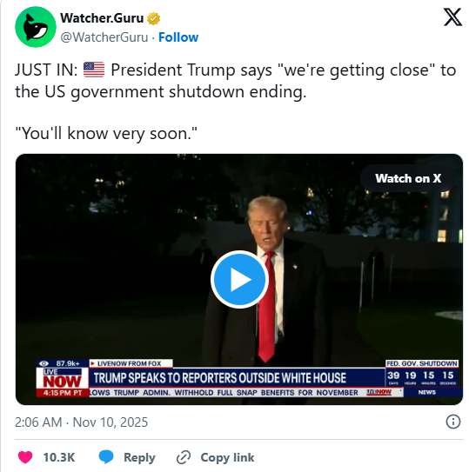This screenshot has width=469, height=472.
Task: Click the blue reply speech bubble icon
Action: (106, 456)
